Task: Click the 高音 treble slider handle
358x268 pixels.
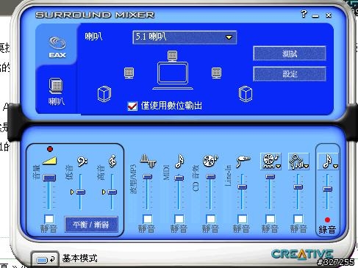Action: coord(112,192)
